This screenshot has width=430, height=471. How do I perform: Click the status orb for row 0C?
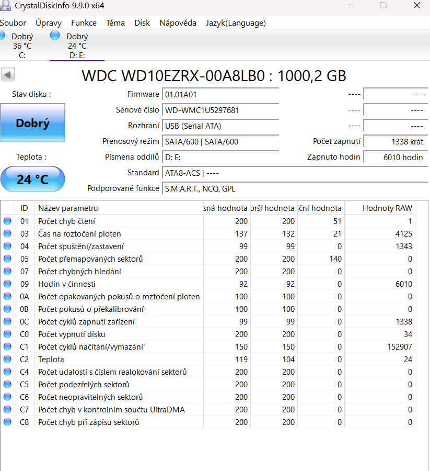(x=7, y=321)
